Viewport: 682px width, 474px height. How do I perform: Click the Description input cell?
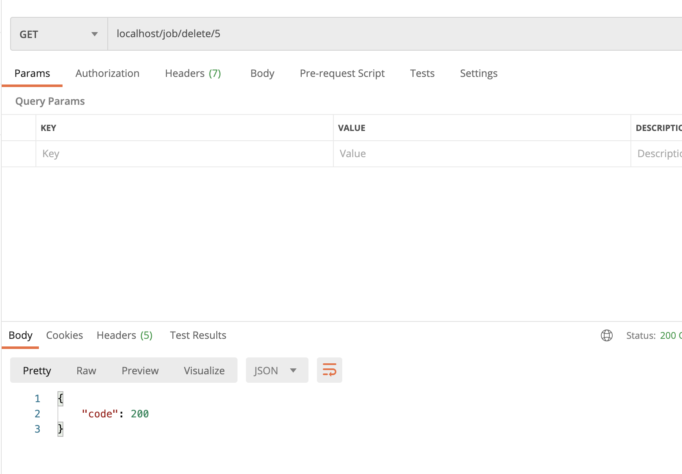pyautogui.click(x=657, y=154)
